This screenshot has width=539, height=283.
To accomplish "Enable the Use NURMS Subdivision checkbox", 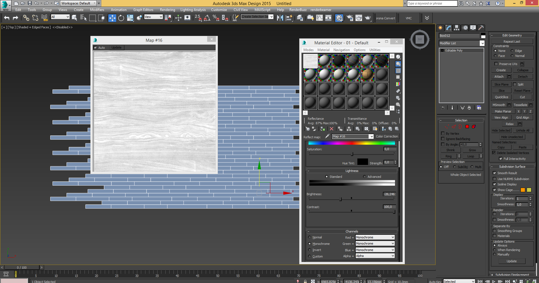I will point(495,179).
